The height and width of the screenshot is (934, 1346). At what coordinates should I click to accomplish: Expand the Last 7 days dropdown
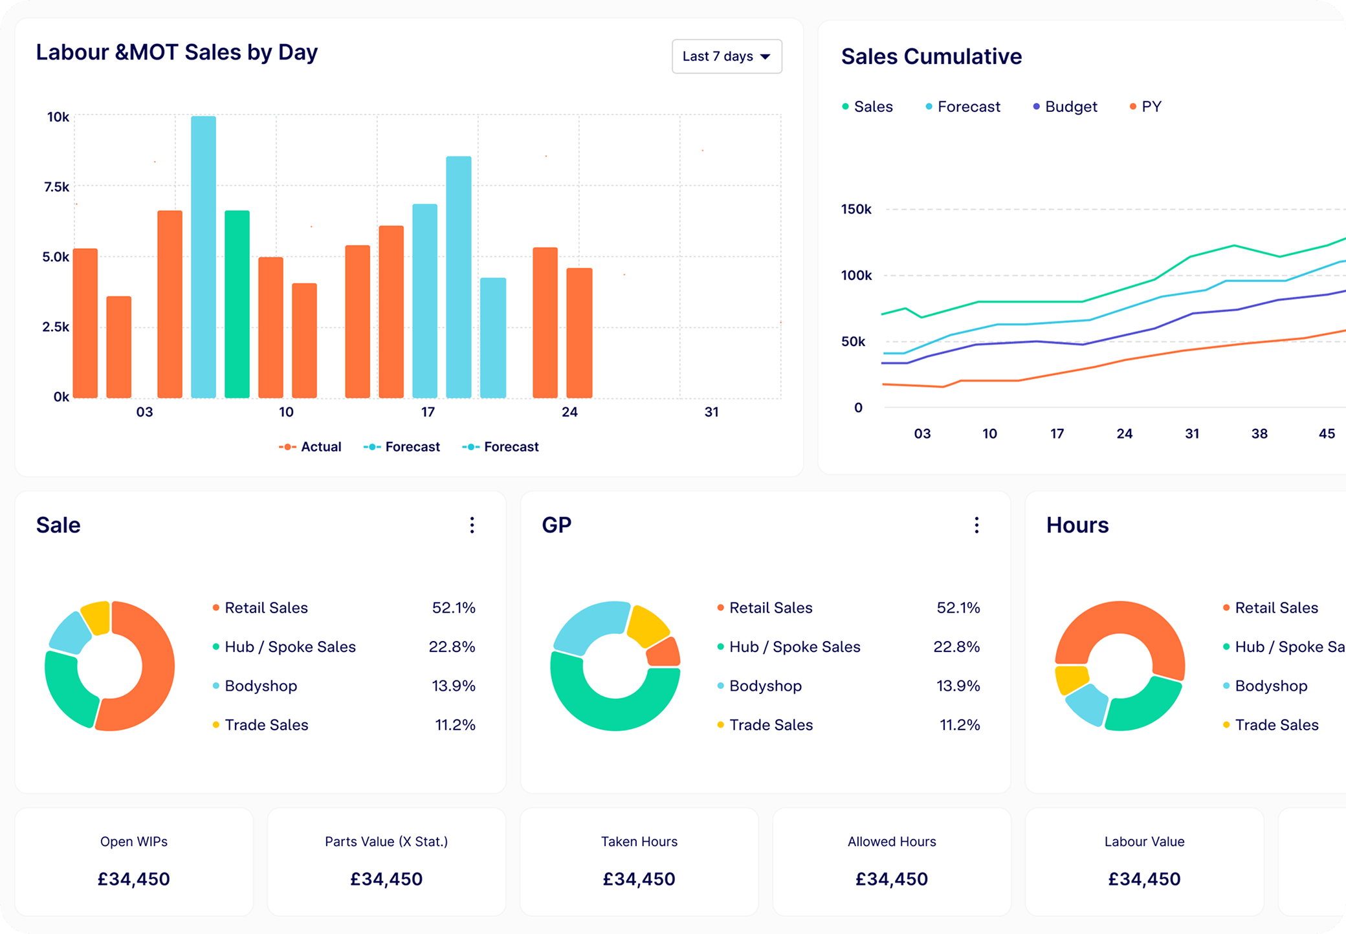point(727,56)
